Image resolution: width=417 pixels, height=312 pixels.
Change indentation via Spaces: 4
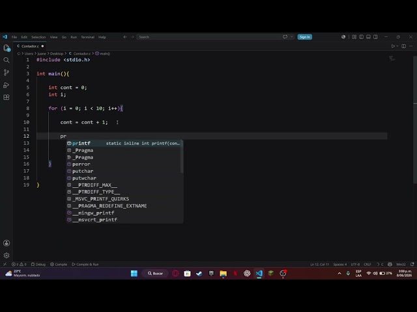tap(340, 265)
